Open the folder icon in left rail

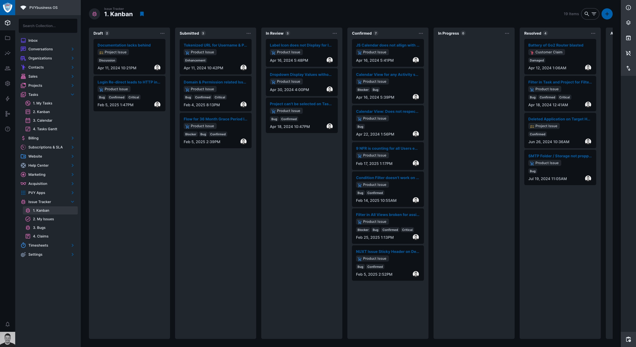pos(8,38)
